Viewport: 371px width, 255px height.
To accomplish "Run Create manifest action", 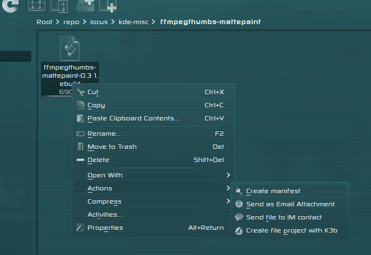I will [289, 191].
